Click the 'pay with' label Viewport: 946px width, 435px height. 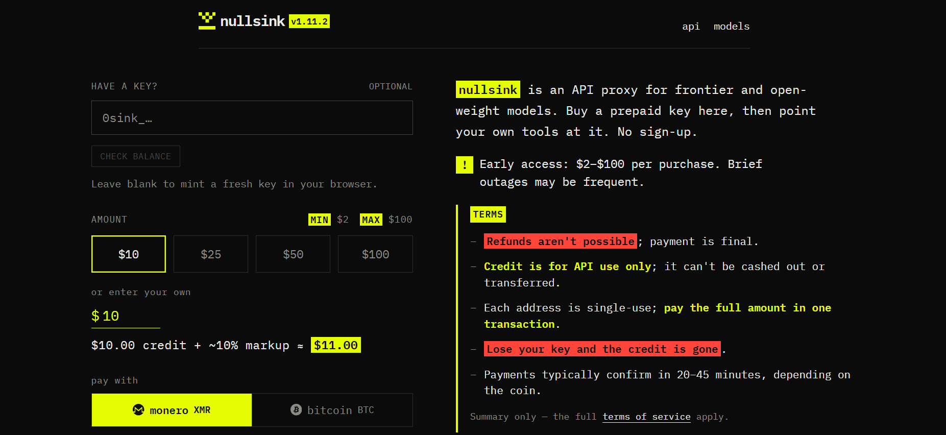[114, 380]
